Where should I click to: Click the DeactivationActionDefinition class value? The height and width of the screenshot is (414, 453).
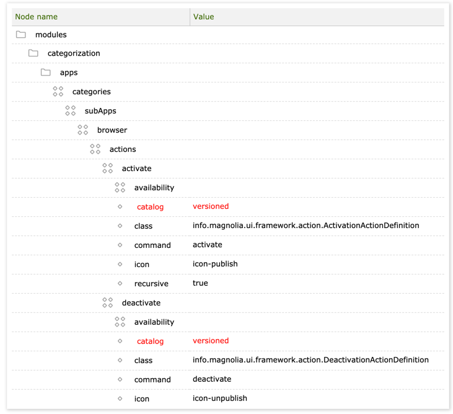[x=310, y=359]
